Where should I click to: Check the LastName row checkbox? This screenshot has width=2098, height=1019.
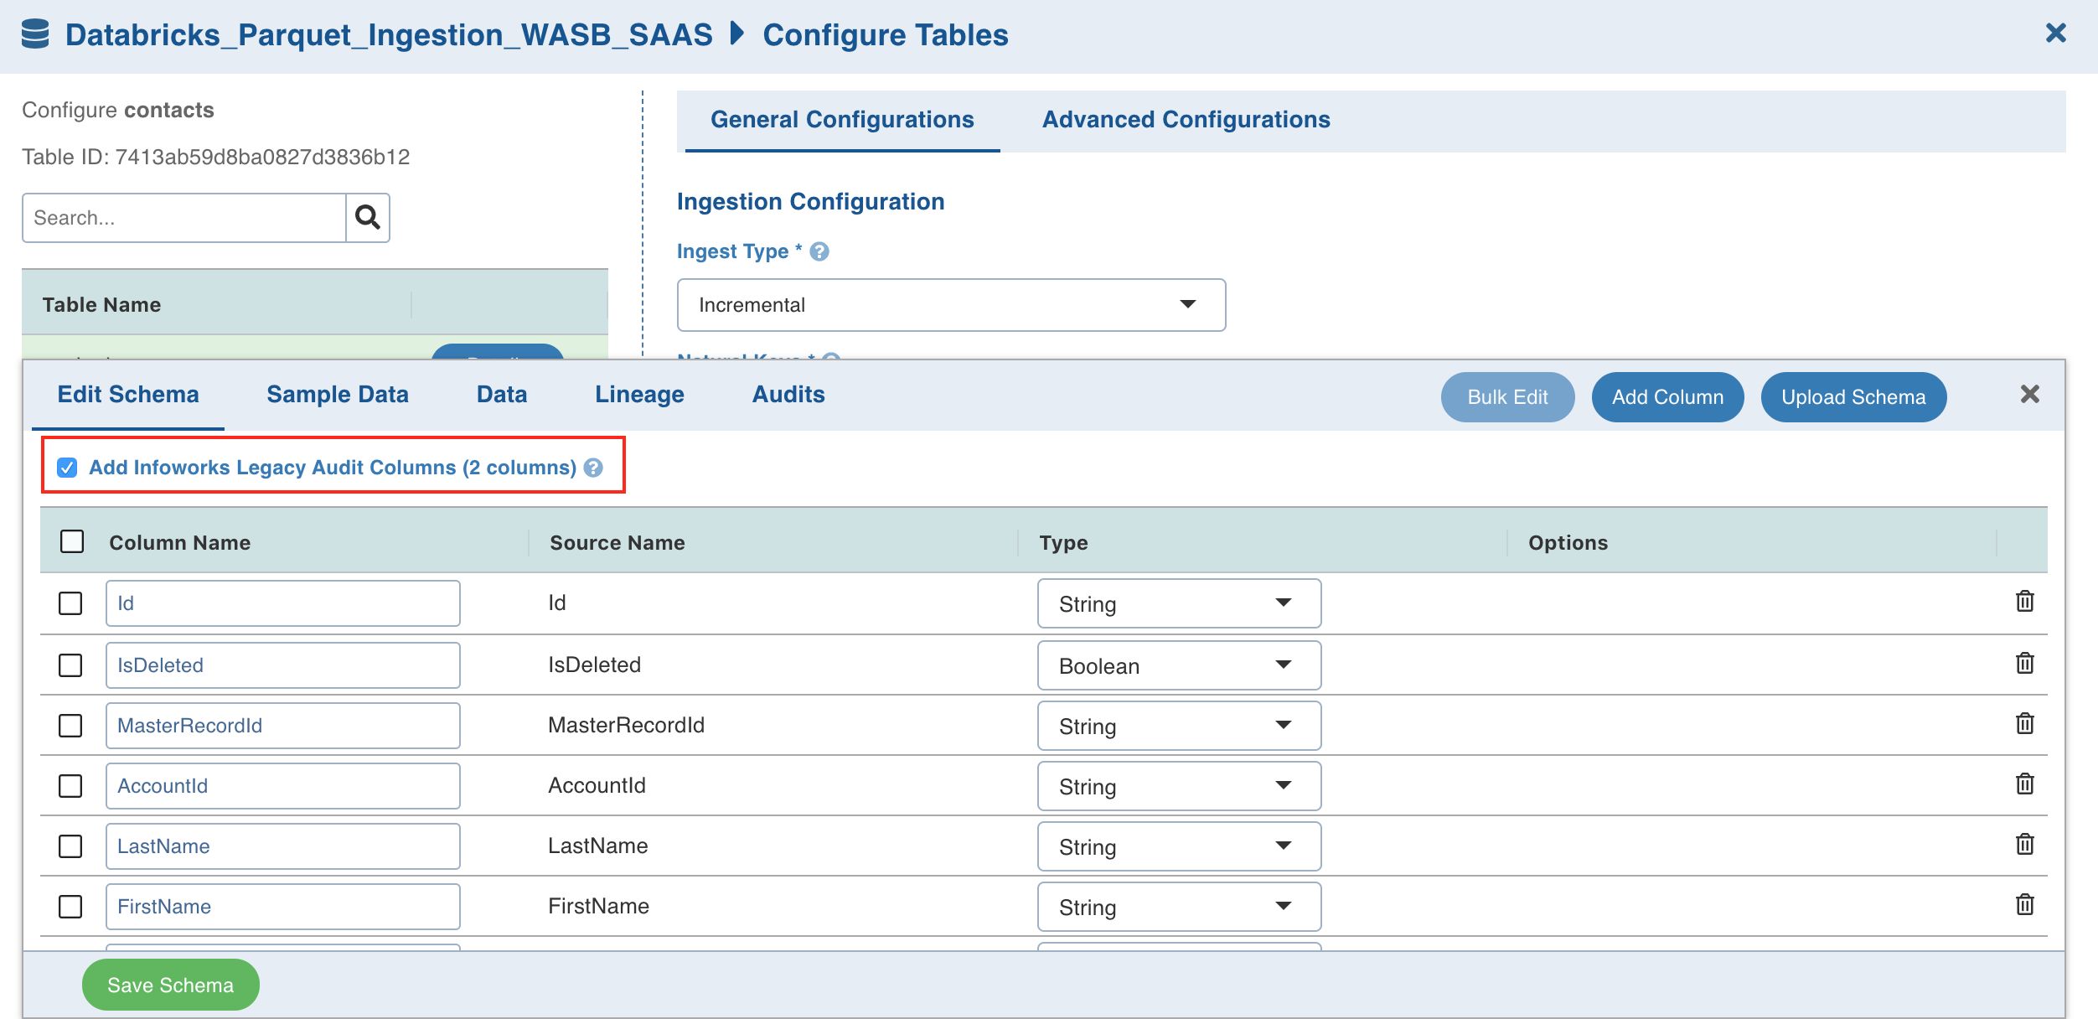click(70, 846)
